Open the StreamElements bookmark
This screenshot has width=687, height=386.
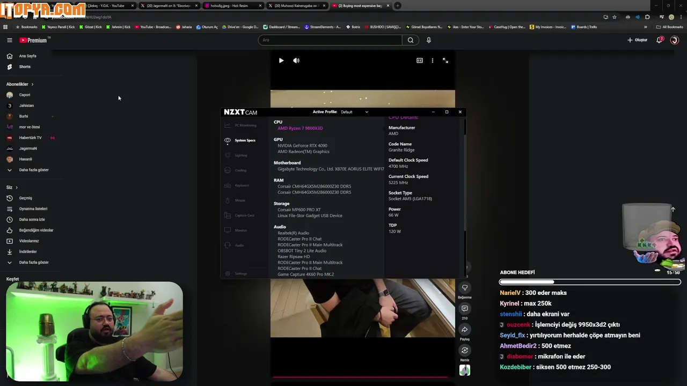(x=323, y=27)
